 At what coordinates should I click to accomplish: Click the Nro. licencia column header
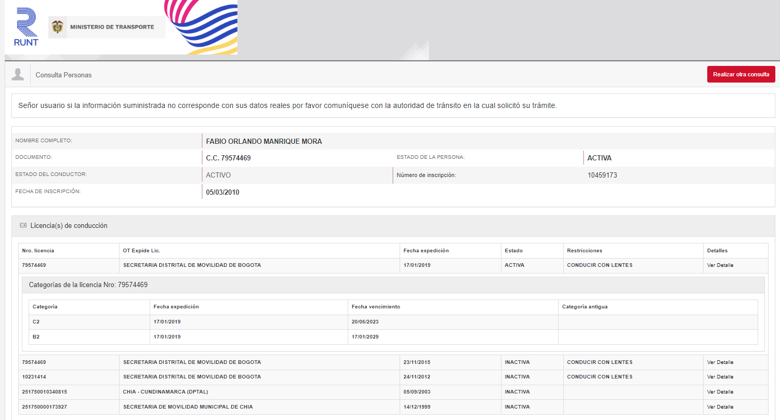[38, 251]
